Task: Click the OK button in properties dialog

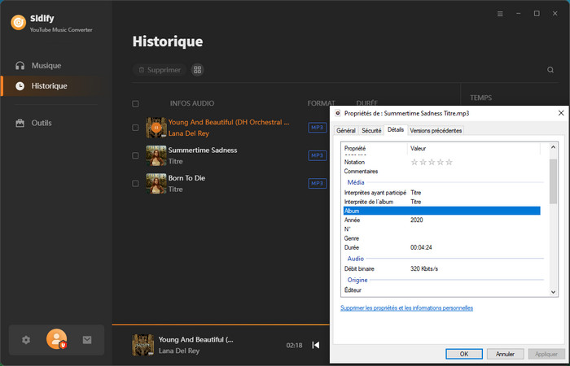Action: pyautogui.click(x=463, y=354)
